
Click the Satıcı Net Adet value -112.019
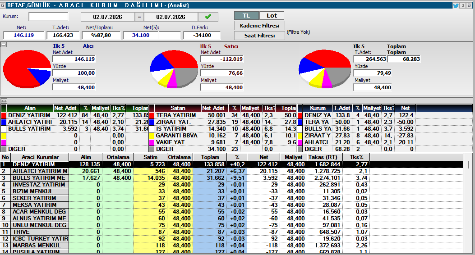point(222,59)
